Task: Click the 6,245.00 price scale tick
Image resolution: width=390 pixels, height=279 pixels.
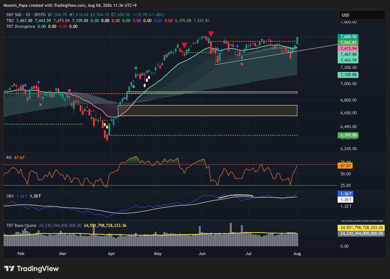Action: (x=349, y=149)
